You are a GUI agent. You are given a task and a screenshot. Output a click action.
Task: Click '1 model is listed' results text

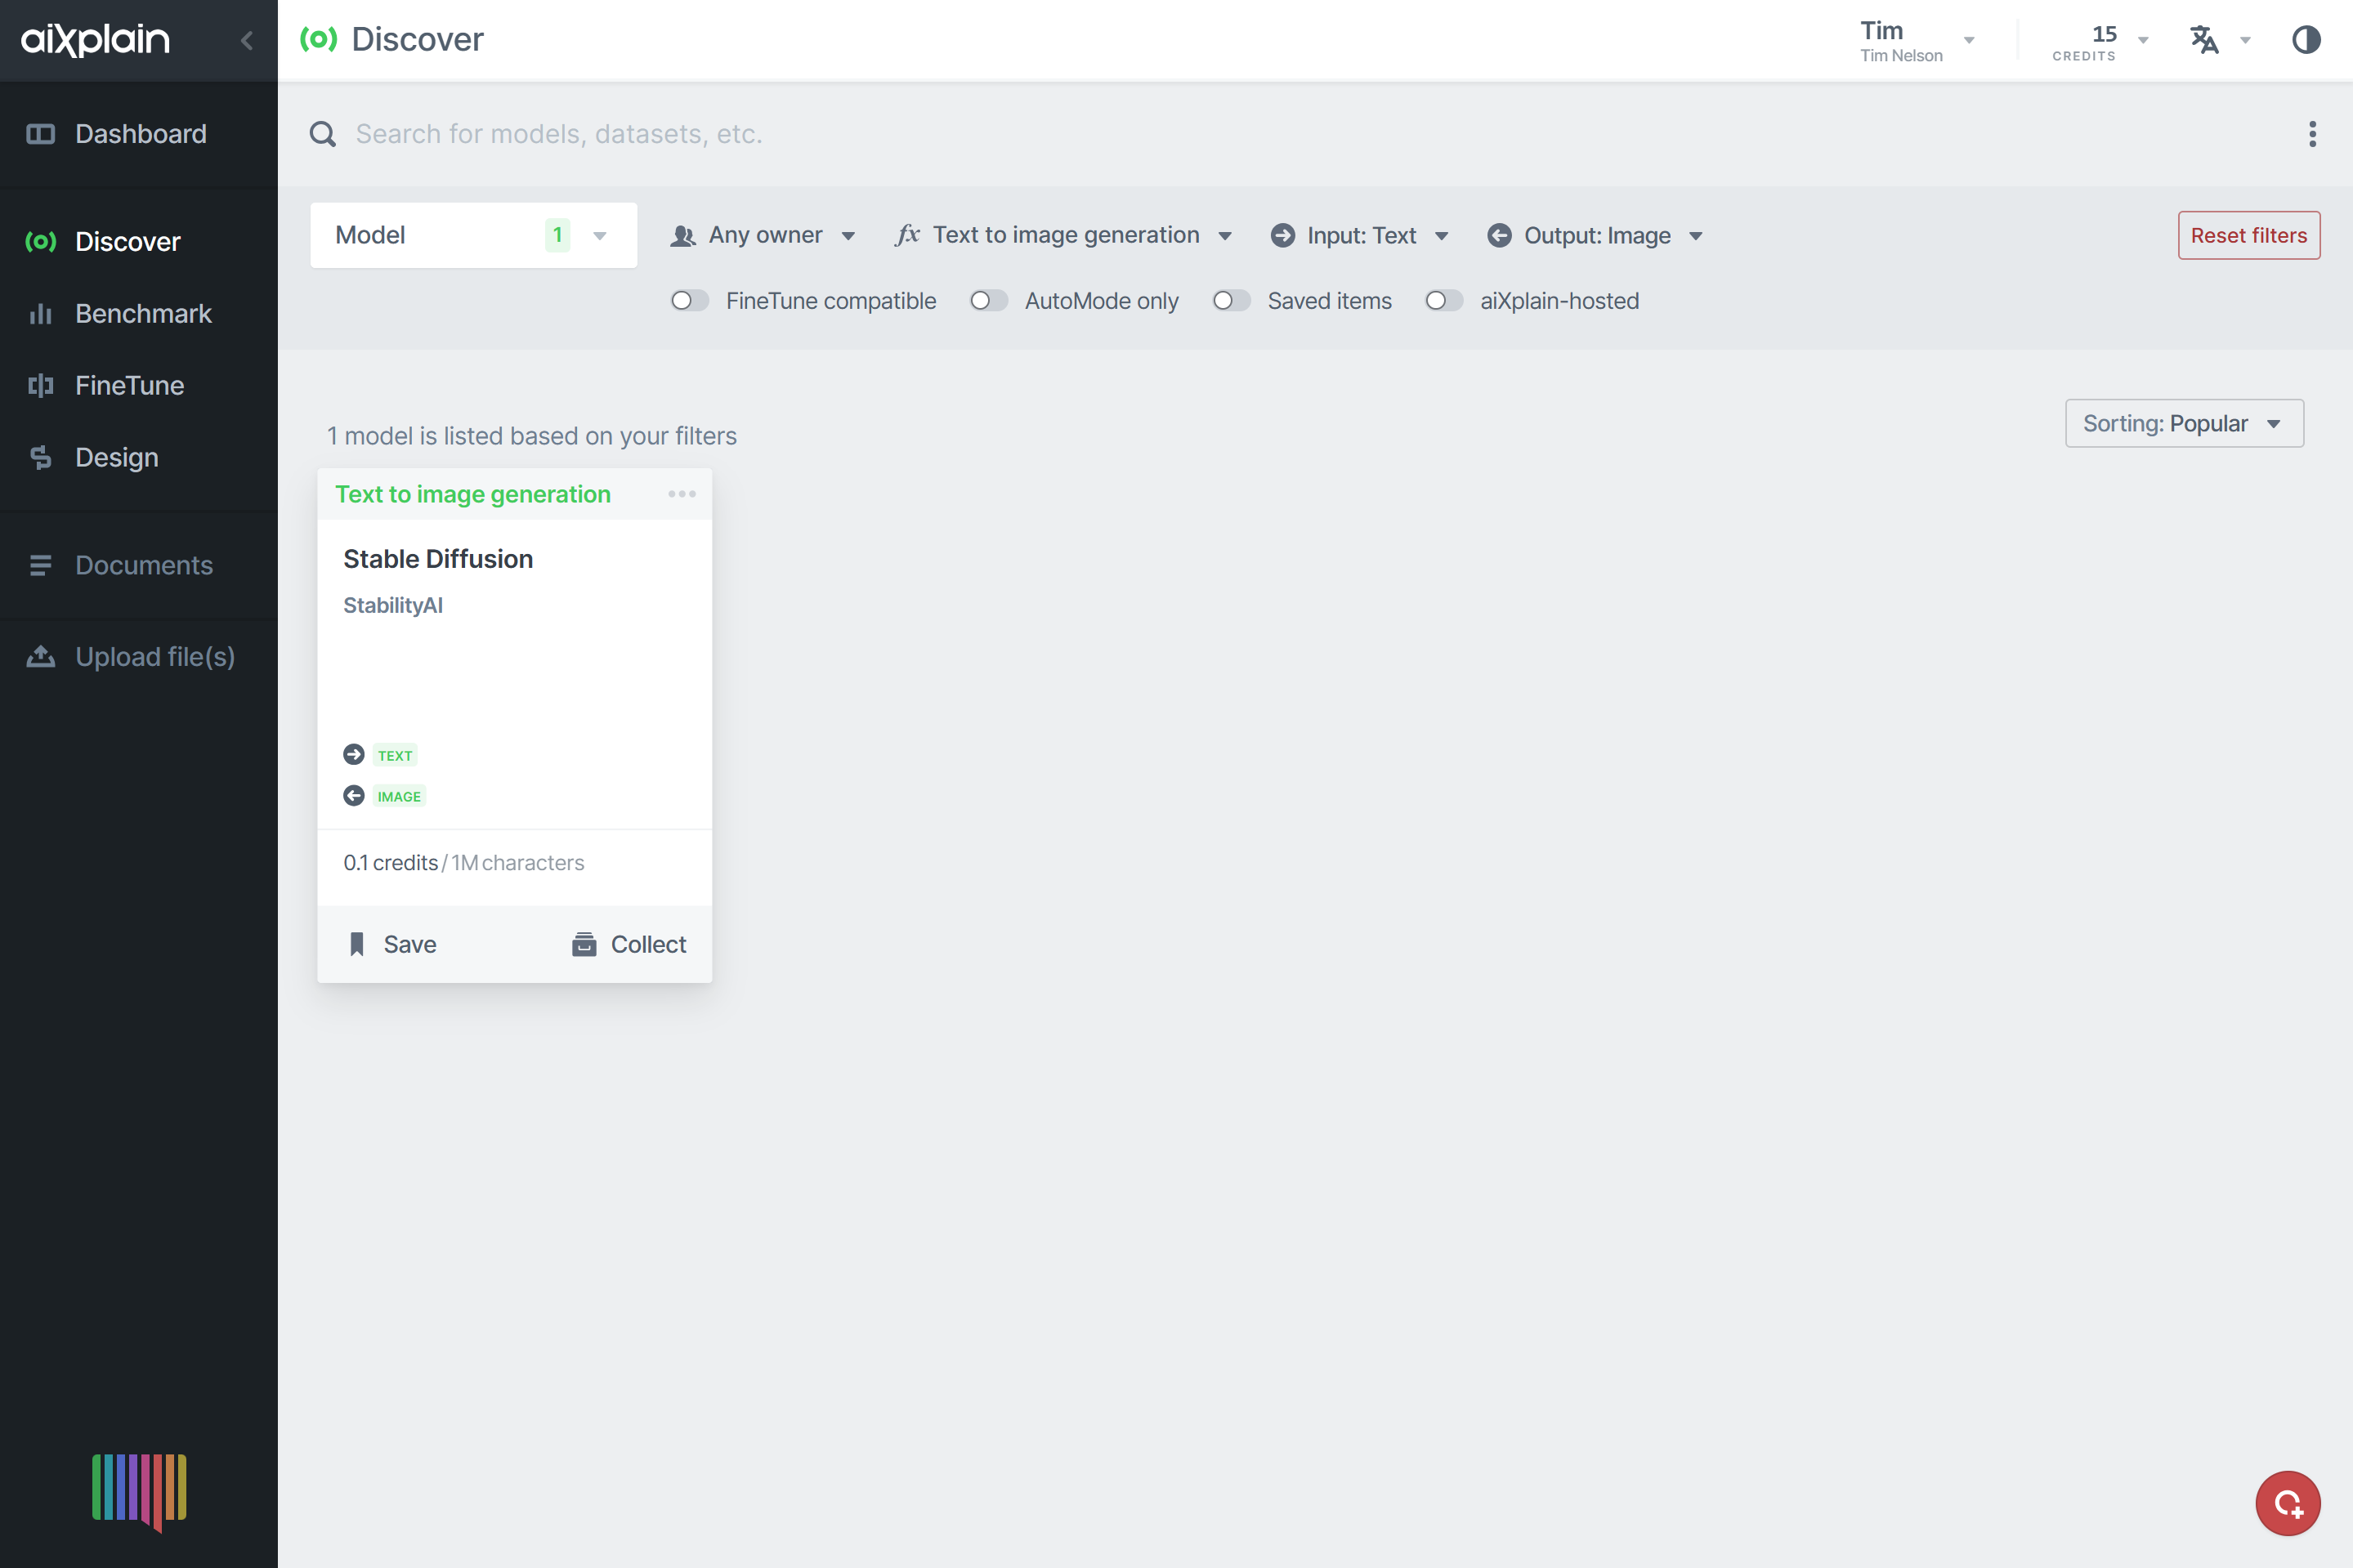(x=531, y=436)
